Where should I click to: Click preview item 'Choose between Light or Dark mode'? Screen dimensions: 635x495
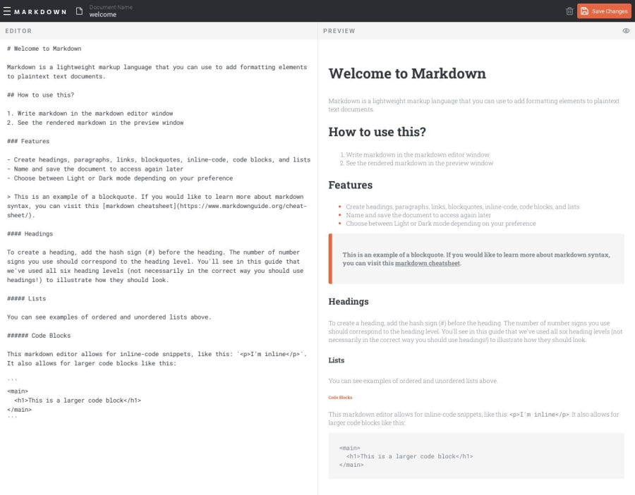pyautogui.click(x=440, y=224)
